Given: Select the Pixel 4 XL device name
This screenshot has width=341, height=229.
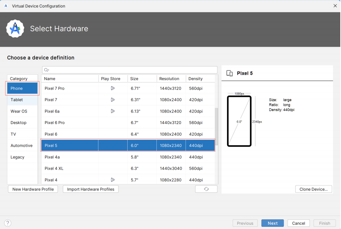Looking at the screenshot, I should click(x=54, y=169).
